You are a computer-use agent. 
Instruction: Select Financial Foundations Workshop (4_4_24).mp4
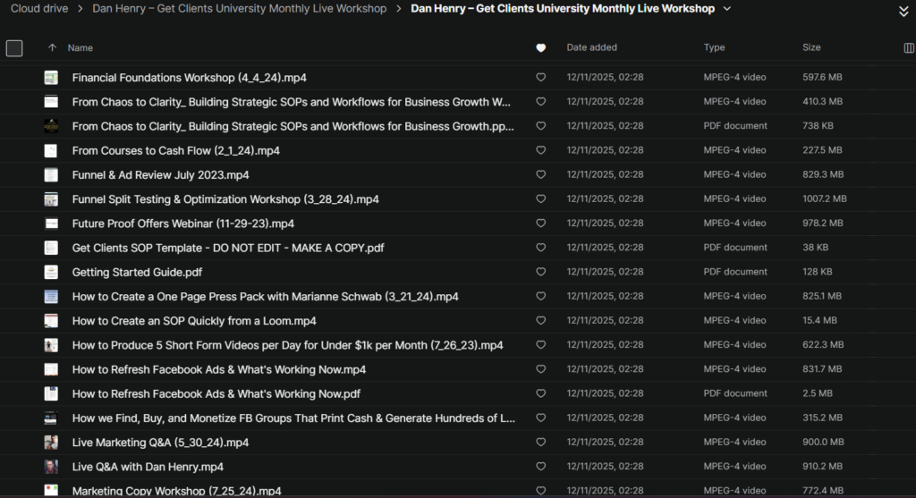[x=190, y=78]
